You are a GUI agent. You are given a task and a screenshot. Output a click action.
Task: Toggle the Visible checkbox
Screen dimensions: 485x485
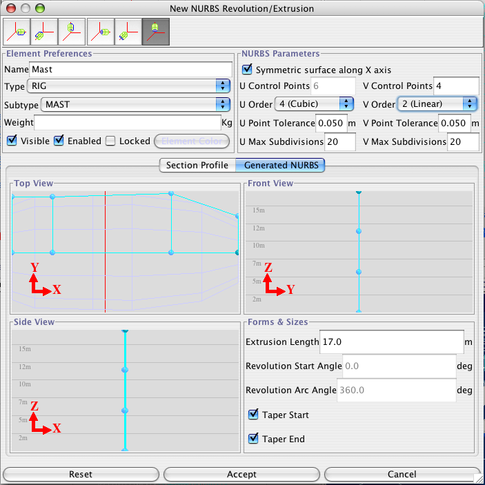tap(12, 141)
